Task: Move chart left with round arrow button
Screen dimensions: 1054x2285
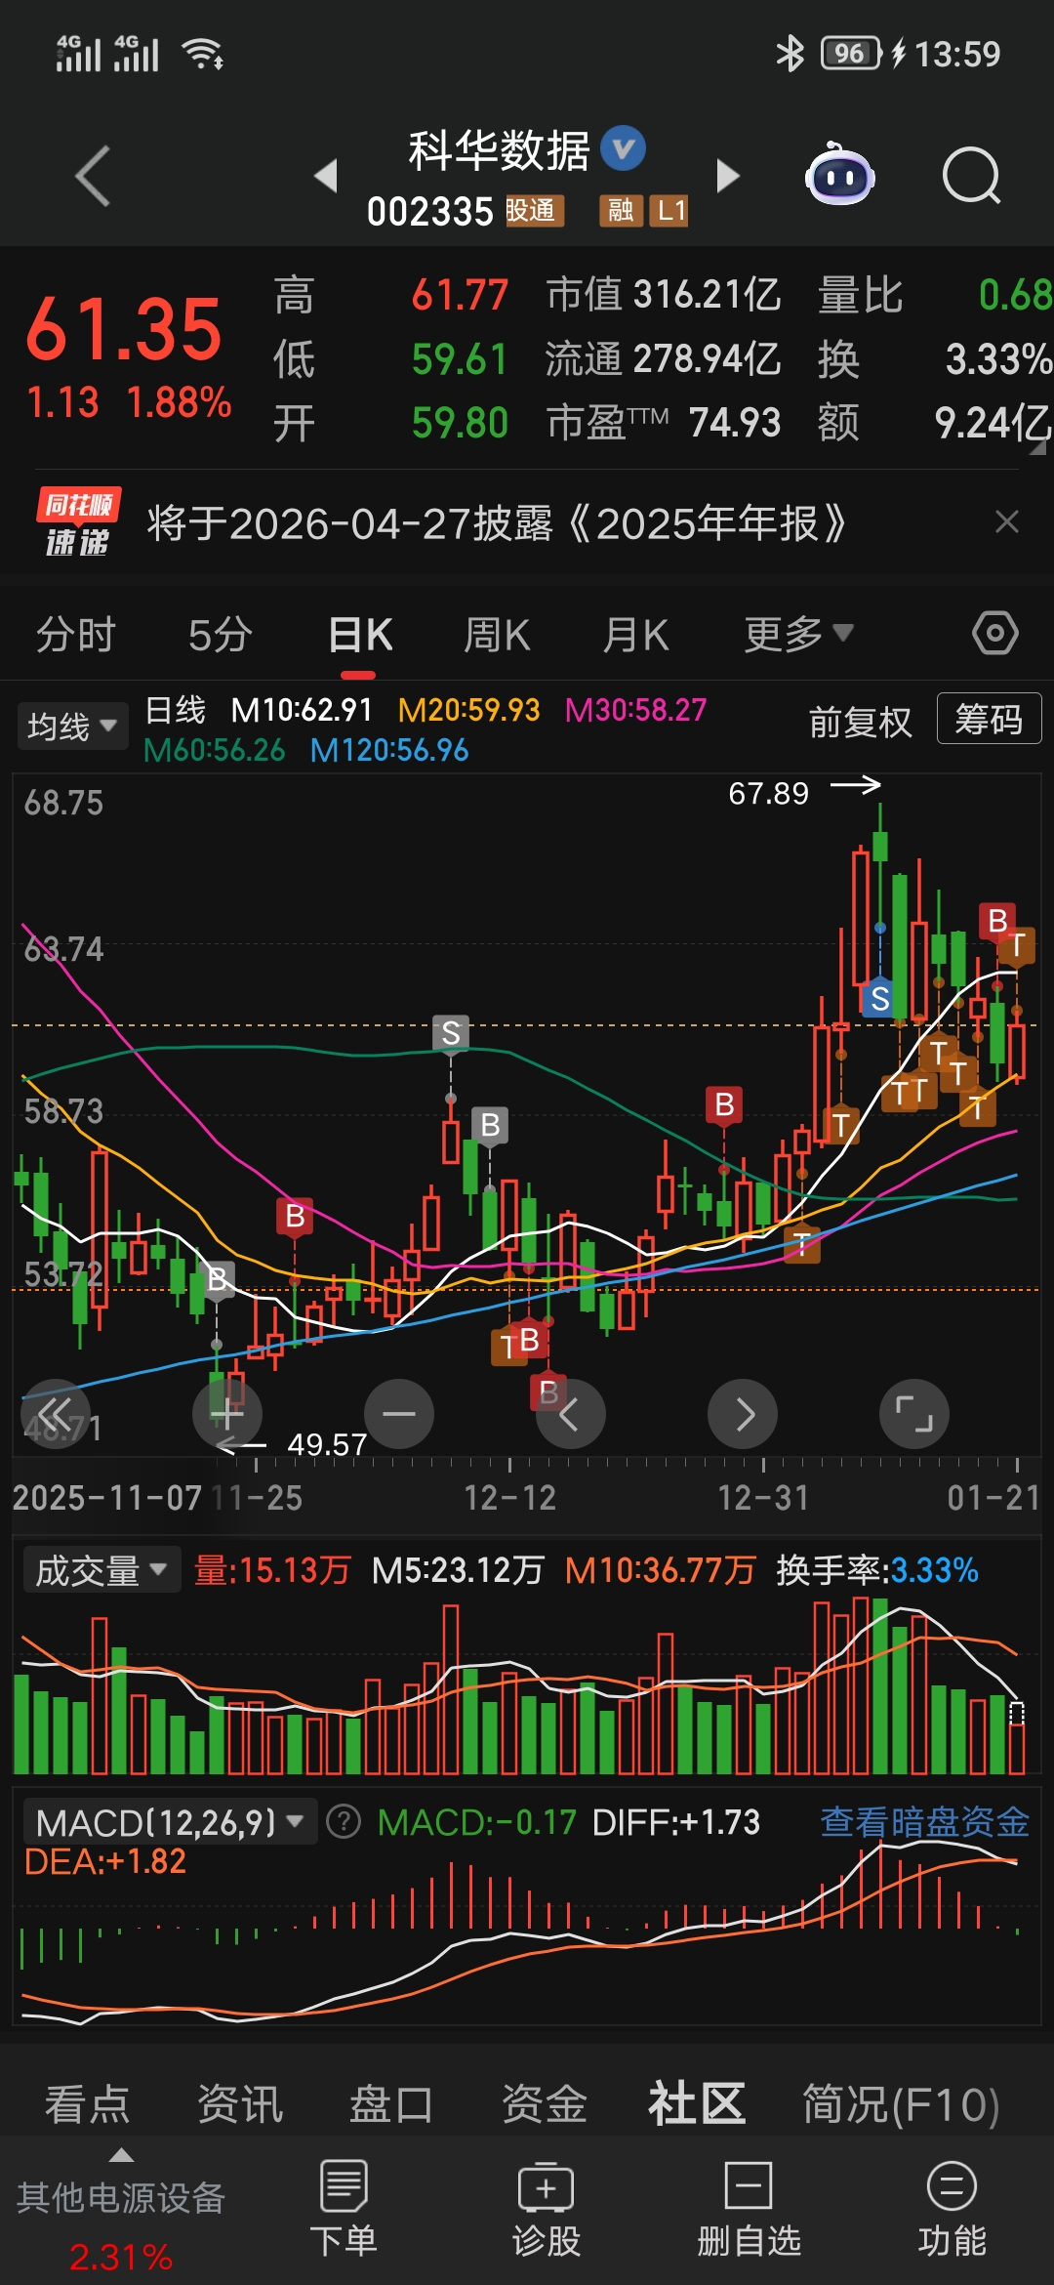Action: [571, 1414]
